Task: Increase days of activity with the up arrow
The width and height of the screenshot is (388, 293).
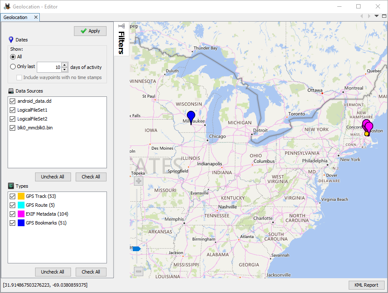Action: pyautogui.click(x=64, y=65)
